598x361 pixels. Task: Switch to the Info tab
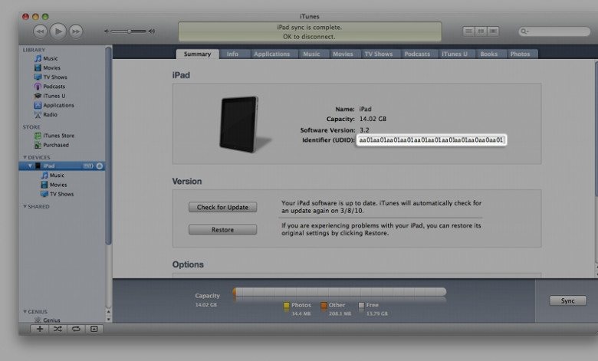pos(232,54)
